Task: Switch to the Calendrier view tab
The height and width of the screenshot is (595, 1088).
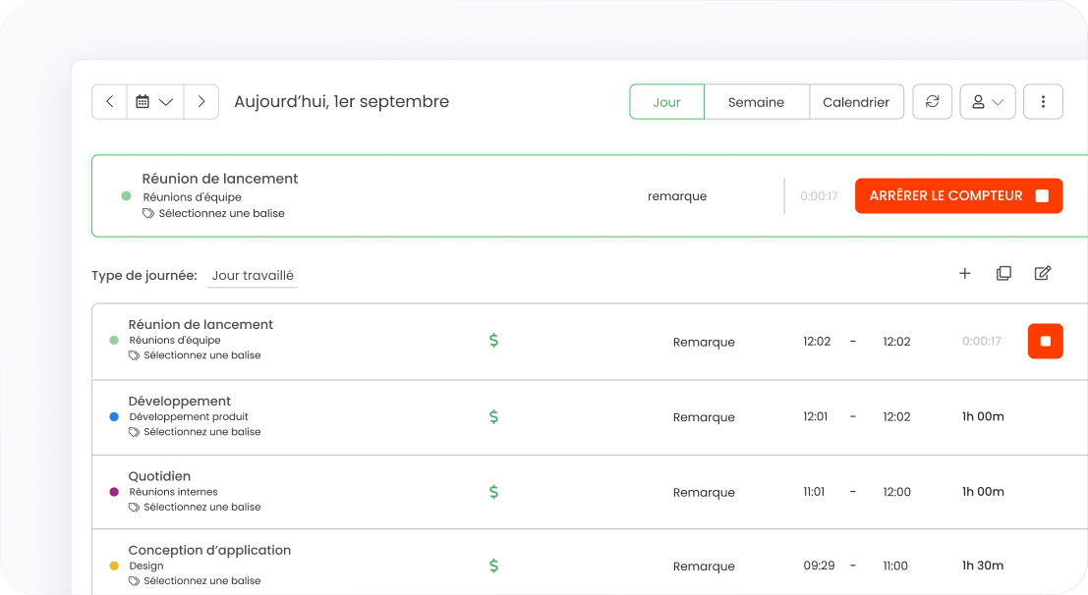Action: (856, 102)
